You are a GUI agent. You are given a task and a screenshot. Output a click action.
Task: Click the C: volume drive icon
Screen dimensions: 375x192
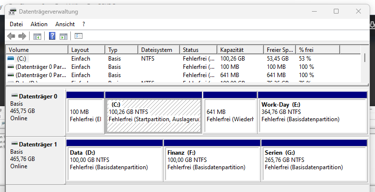(11, 58)
